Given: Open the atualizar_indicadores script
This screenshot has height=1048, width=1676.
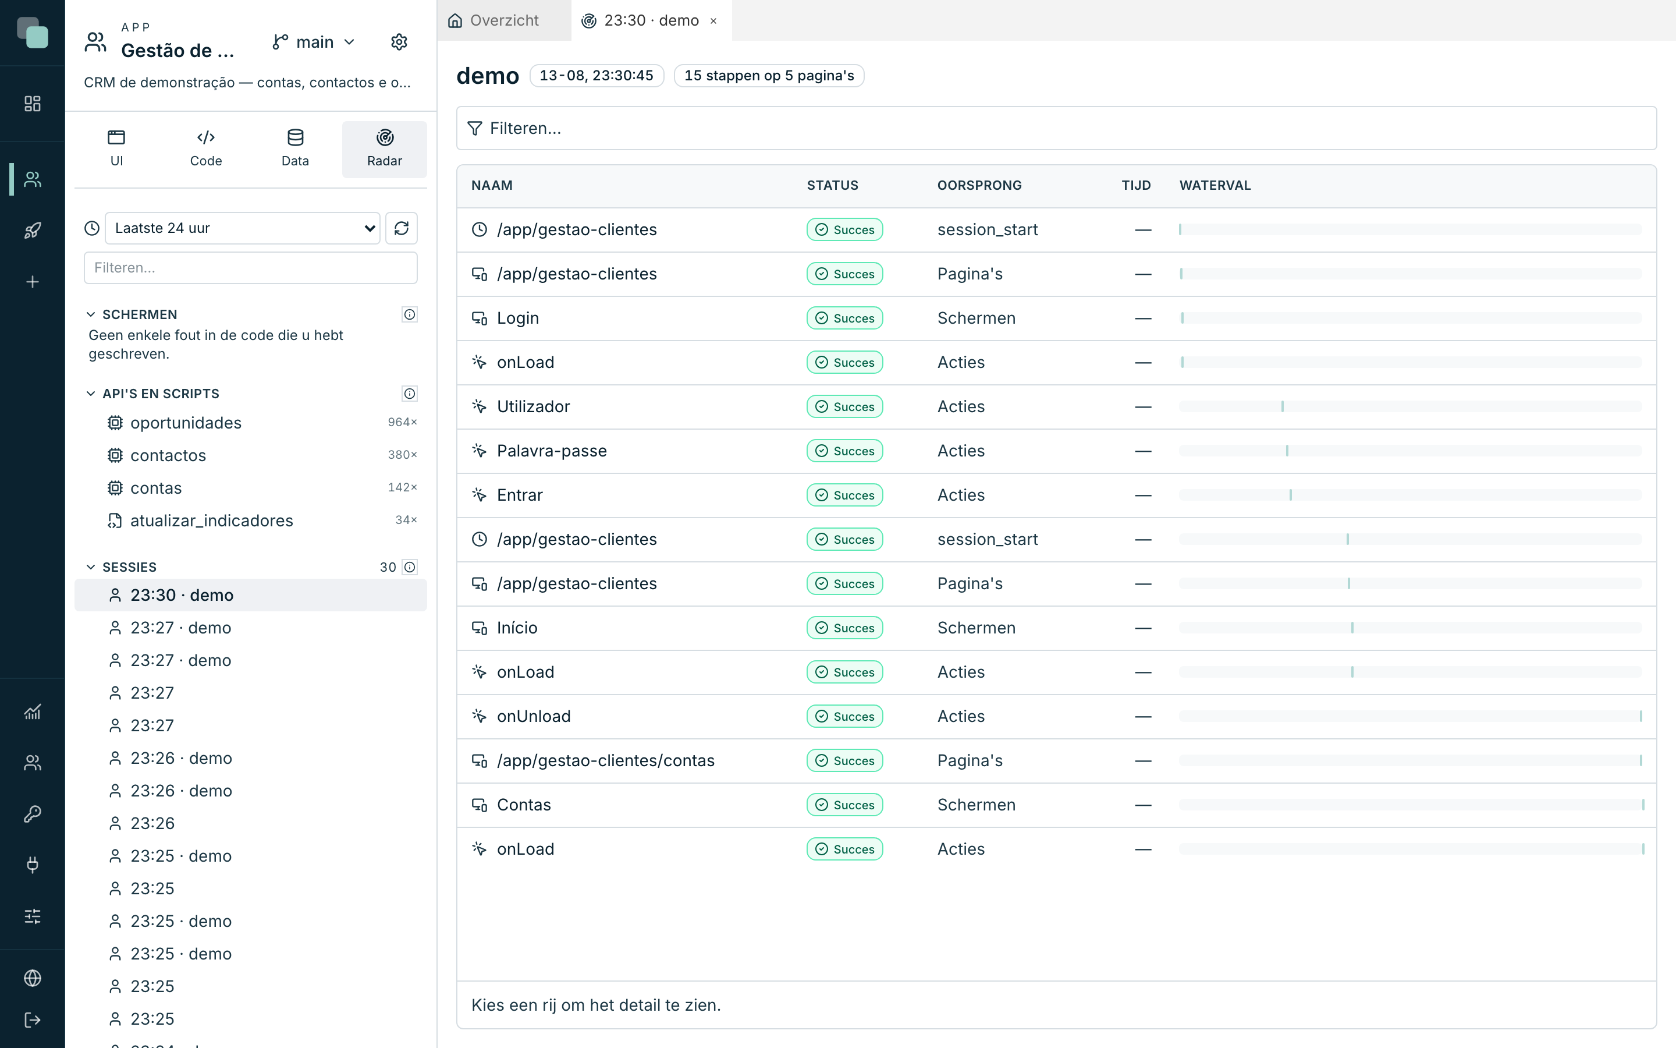Looking at the screenshot, I should coord(251,521).
